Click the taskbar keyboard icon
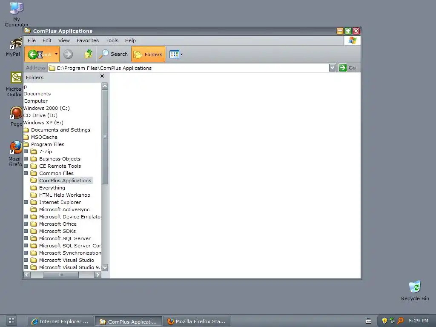The width and height of the screenshot is (436, 327). [368, 321]
